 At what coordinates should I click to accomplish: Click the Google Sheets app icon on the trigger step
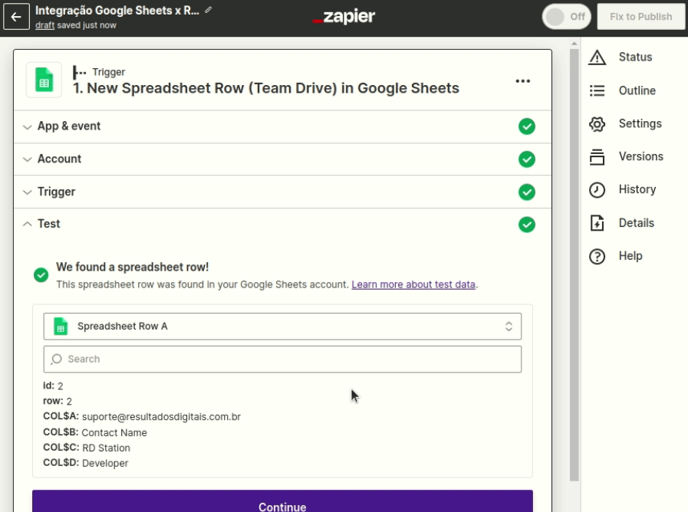tap(44, 80)
